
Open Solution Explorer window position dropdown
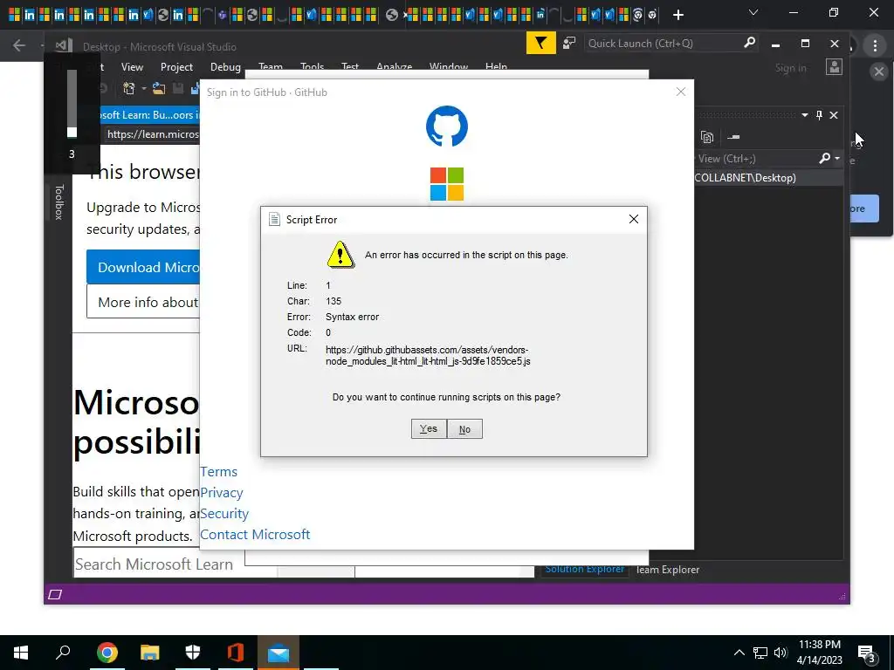pos(804,115)
